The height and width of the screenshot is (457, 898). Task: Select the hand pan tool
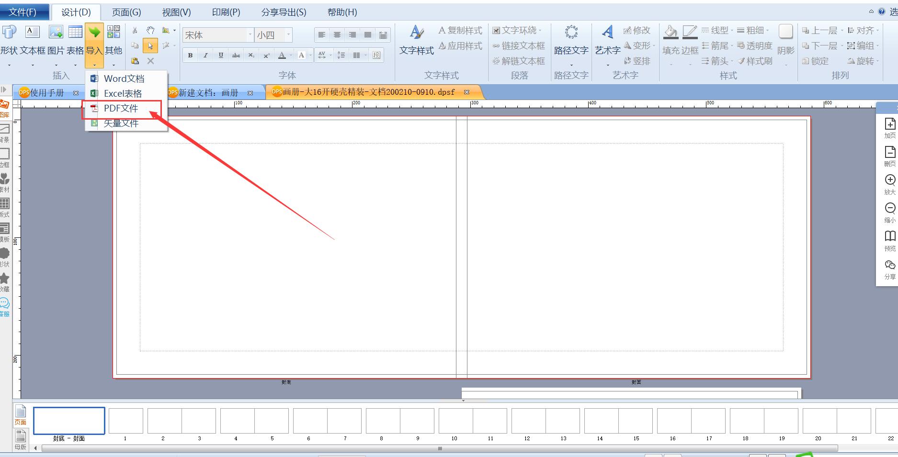[150, 31]
